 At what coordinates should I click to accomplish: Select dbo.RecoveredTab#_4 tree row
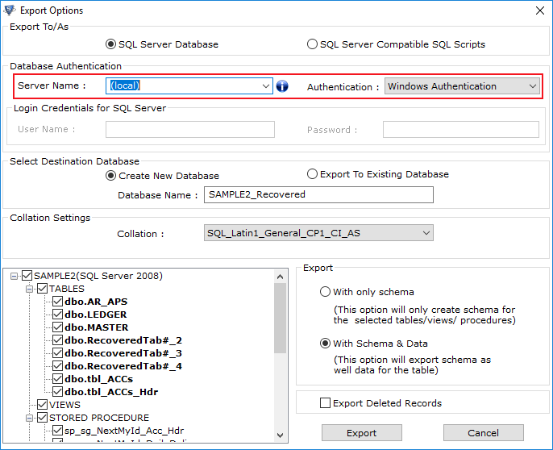tap(123, 366)
